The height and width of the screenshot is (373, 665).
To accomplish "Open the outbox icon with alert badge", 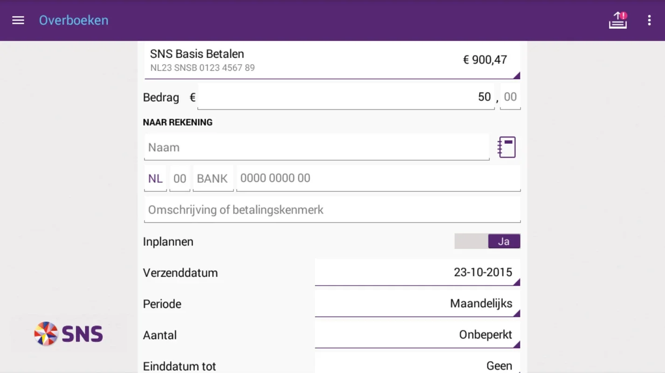I will click(x=618, y=21).
